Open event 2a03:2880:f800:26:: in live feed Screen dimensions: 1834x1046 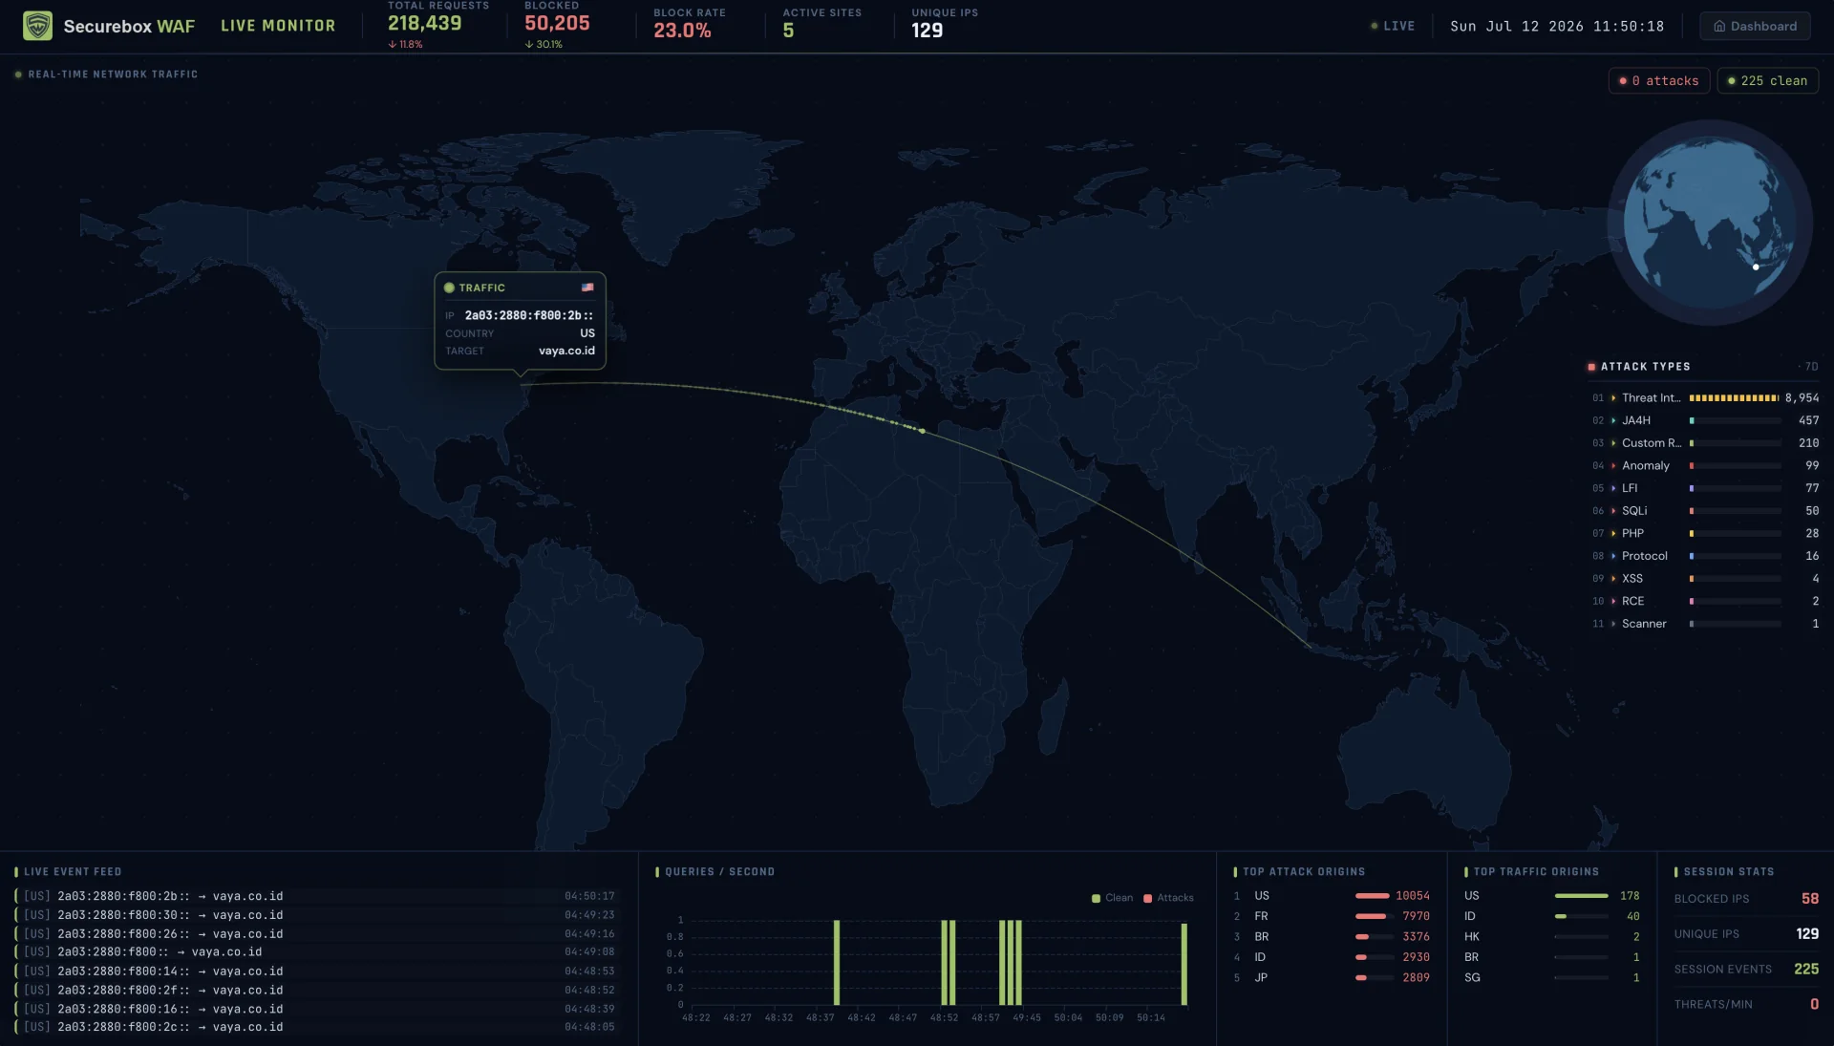(315, 934)
